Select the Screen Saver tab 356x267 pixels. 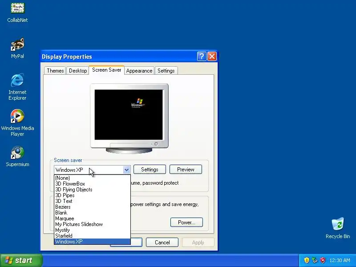[106, 70]
